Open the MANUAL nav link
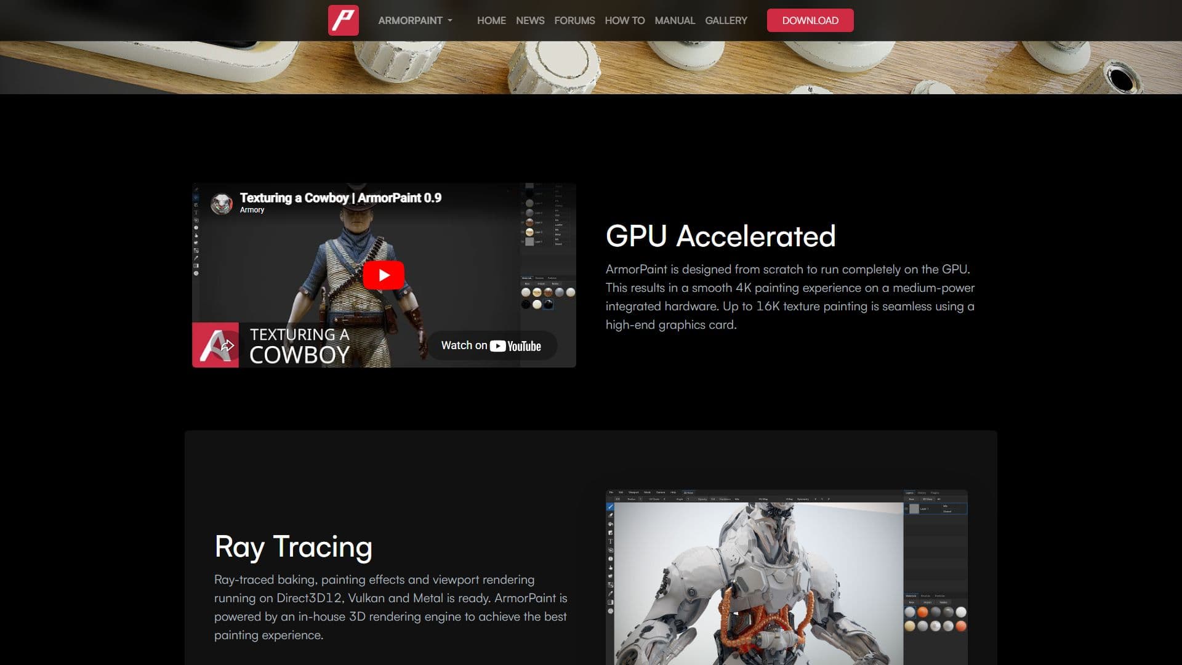Viewport: 1182px width, 665px height. (x=675, y=20)
